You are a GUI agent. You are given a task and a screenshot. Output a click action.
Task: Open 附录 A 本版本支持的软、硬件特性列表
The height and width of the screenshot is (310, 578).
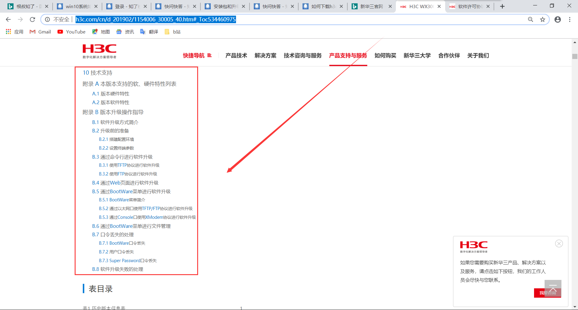(129, 84)
